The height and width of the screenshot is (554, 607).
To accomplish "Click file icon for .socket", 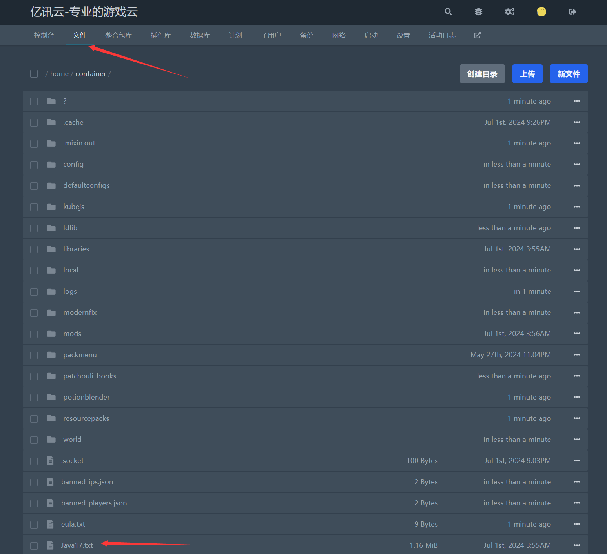I will [50, 461].
